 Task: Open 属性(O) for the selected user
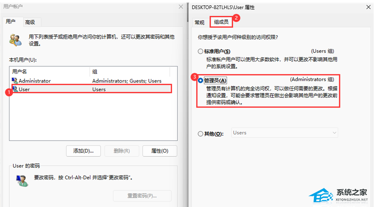(x=160, y=151)
